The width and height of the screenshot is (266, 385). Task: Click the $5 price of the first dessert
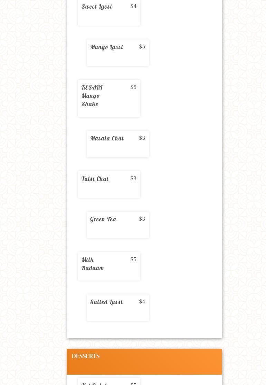[x=133, y=383]
